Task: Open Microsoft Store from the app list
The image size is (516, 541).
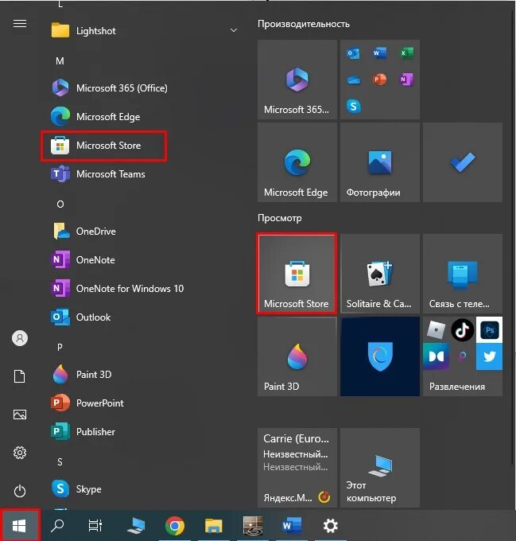Action: point(143,146)
